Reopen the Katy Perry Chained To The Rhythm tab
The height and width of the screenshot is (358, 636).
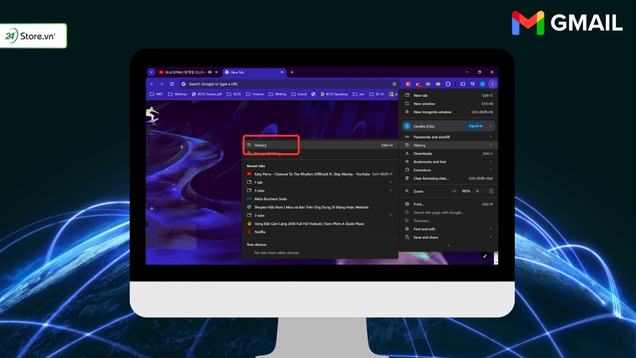320,174
